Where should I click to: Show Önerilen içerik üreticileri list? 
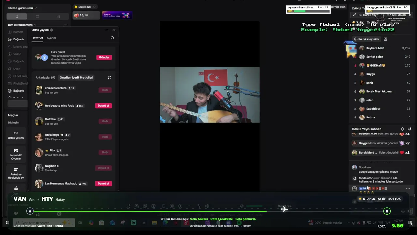[x=76, y=78]
